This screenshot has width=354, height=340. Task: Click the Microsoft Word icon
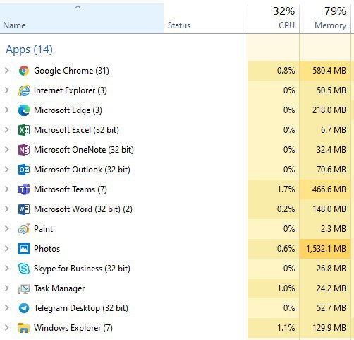pos(24,209)
